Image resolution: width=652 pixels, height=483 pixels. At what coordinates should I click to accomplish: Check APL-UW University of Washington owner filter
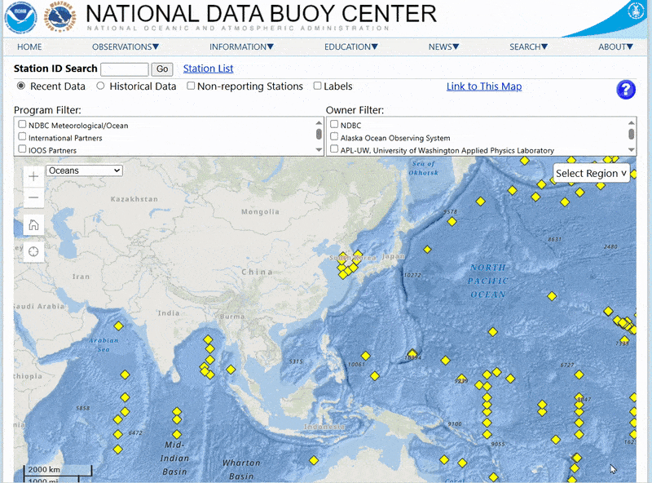pos(334,148)
